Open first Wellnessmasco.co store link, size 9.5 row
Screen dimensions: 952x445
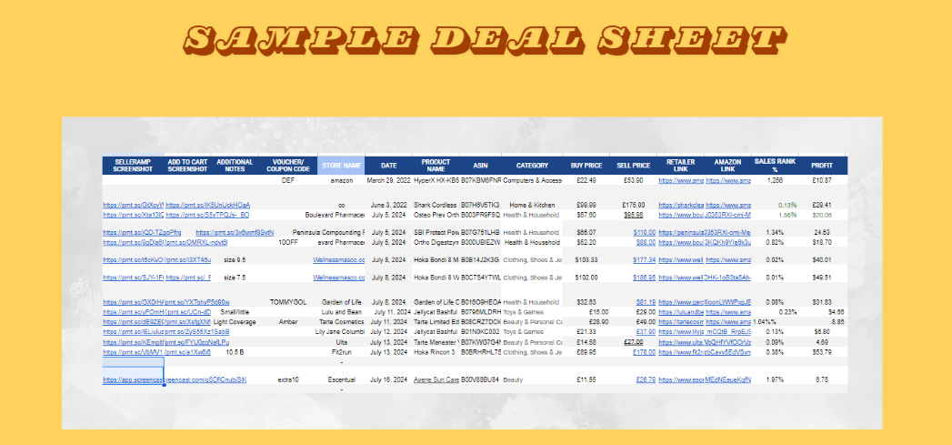coord(339,260)
